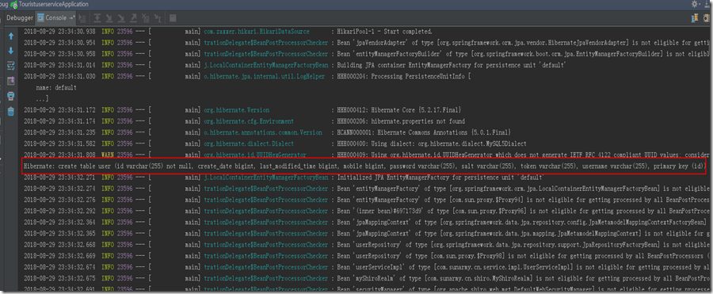
Task: Click the Print console output icon
Action: pyautogui.click(x=11, y=96)
